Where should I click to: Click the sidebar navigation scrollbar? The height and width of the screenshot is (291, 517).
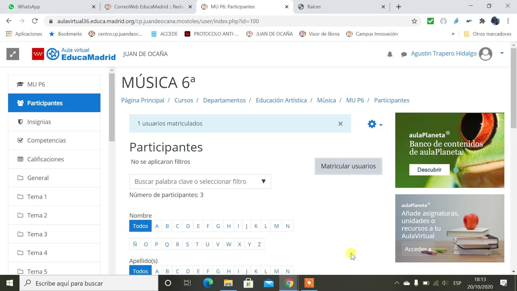pos(112,108)
